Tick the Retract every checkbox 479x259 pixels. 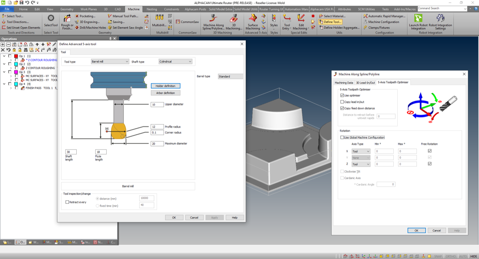point(67,202)
